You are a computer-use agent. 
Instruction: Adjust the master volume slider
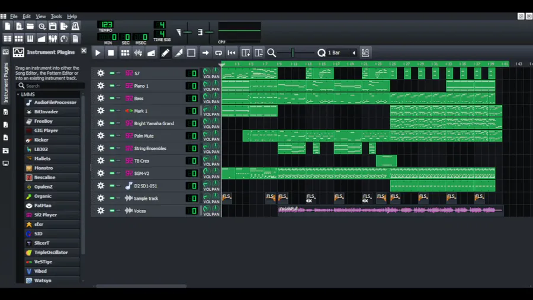[x=187, y=33]
